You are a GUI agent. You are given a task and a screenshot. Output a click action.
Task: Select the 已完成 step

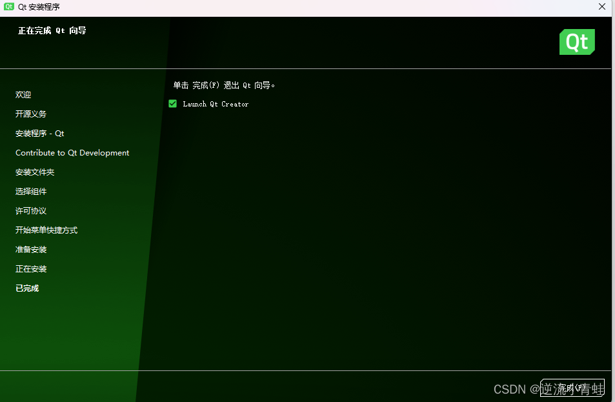(x=27, y=288)
